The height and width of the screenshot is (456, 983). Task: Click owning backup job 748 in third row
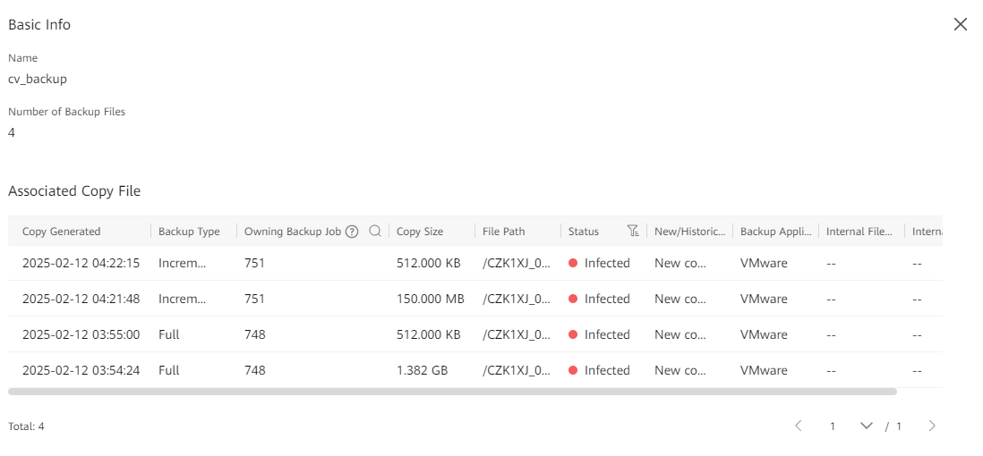(254, 335)
